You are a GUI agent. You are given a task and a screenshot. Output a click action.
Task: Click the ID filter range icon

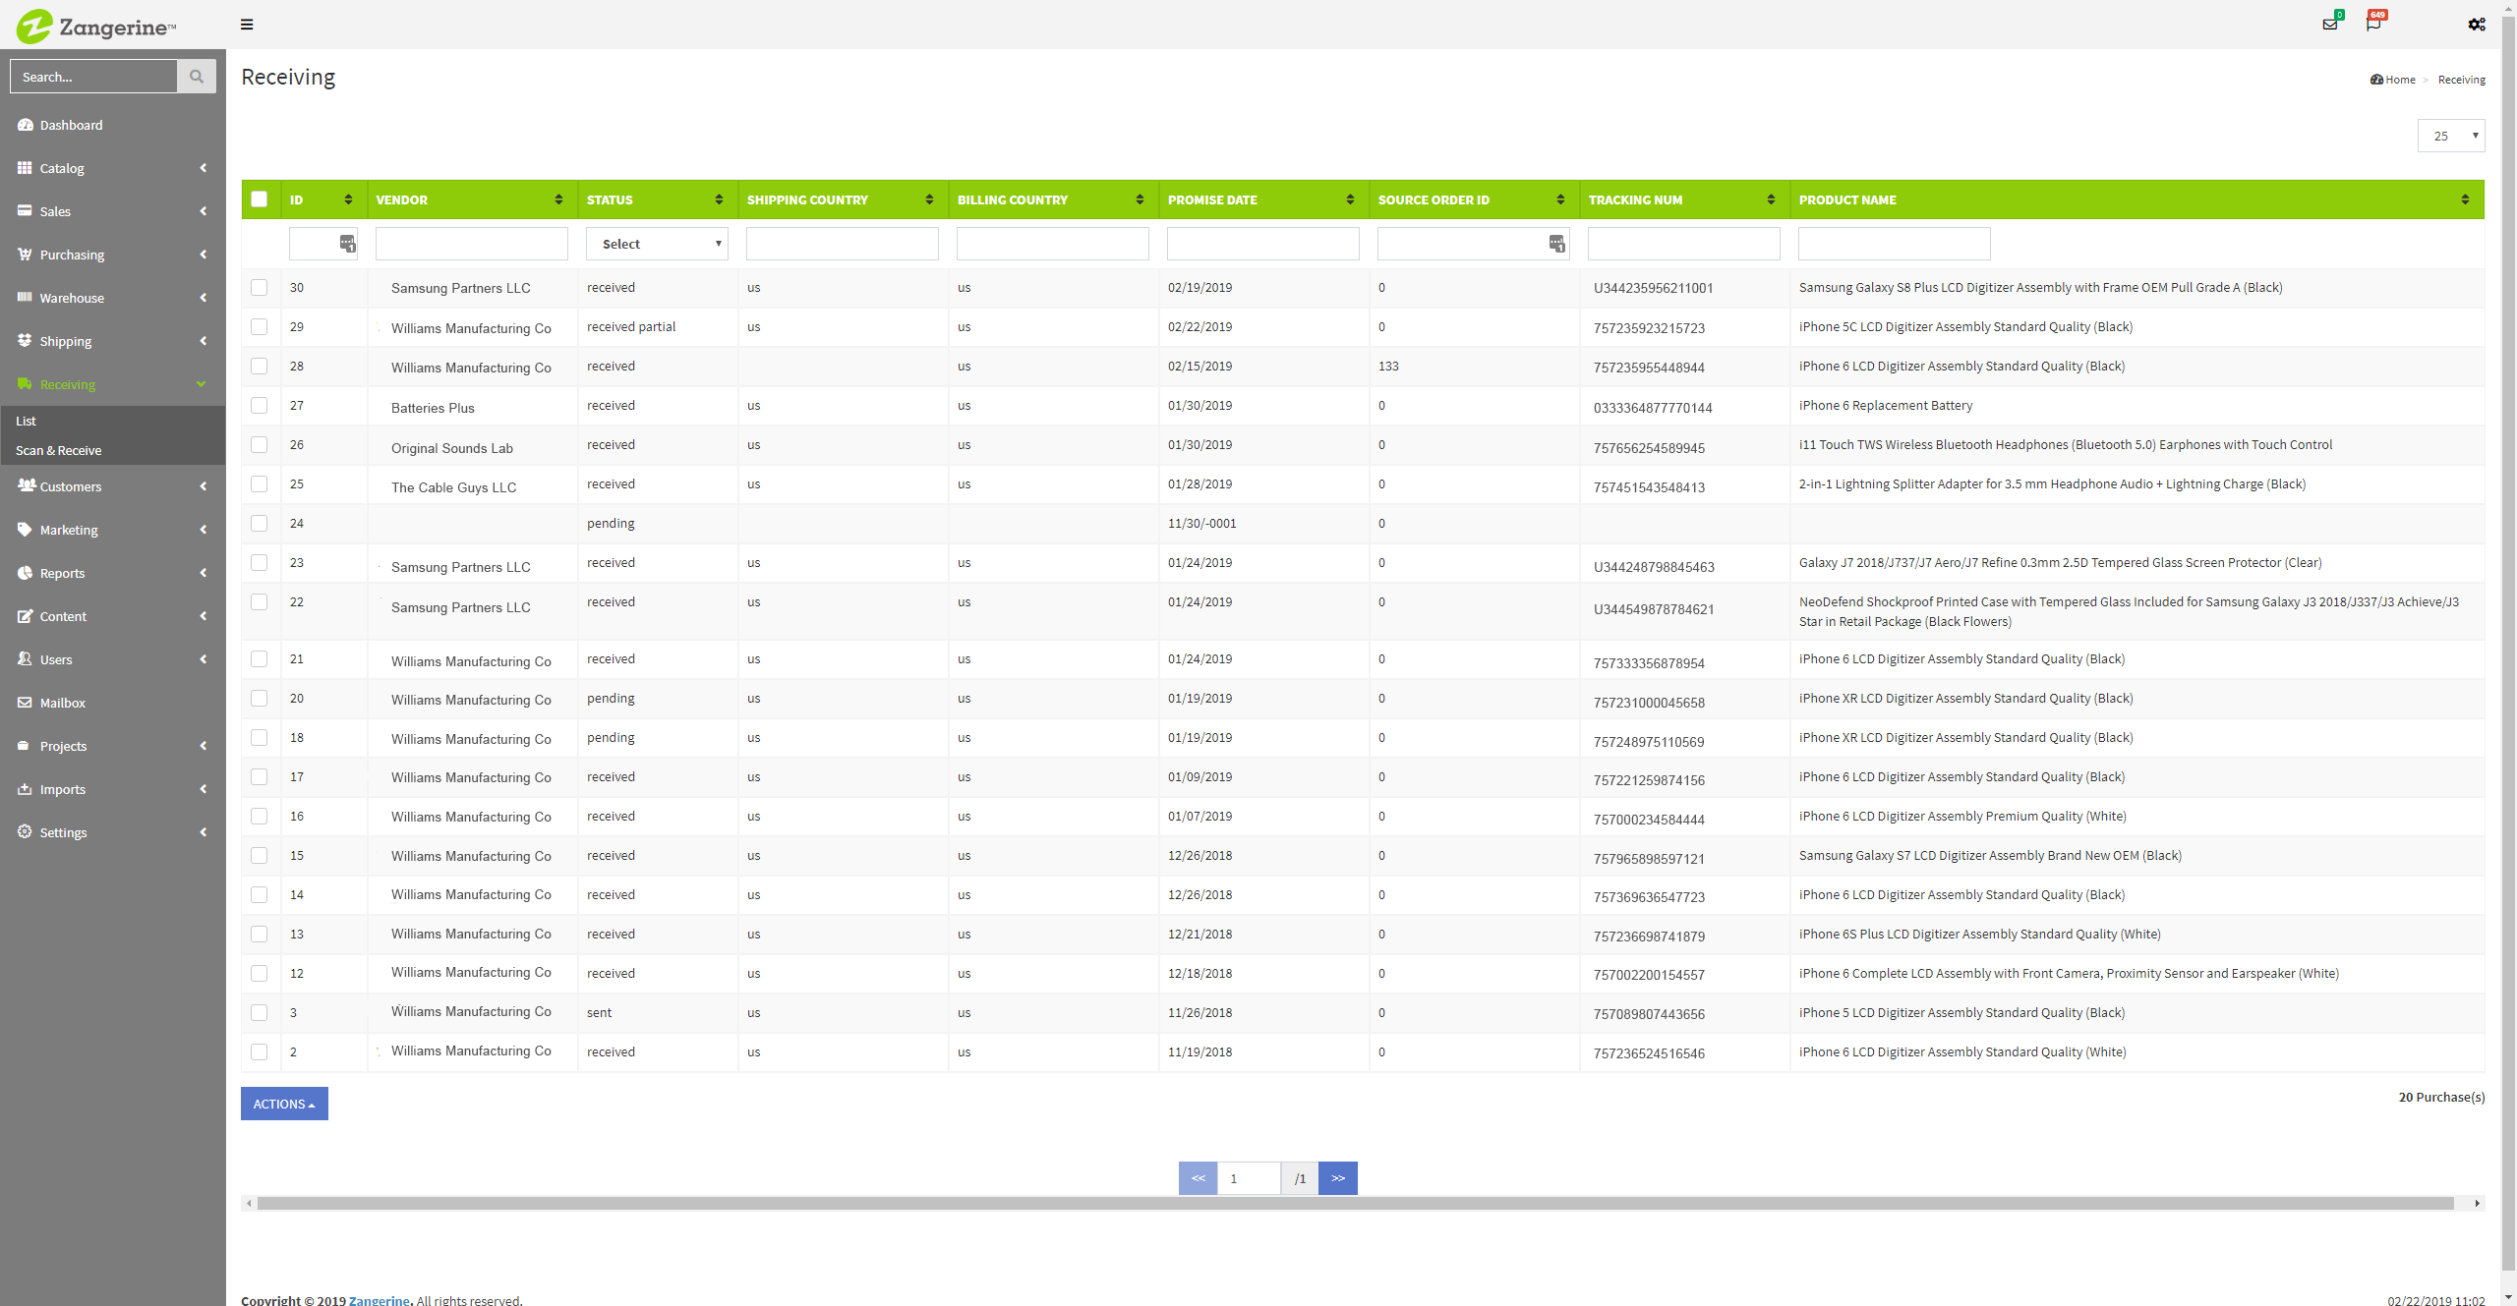[x=347, y=243]
